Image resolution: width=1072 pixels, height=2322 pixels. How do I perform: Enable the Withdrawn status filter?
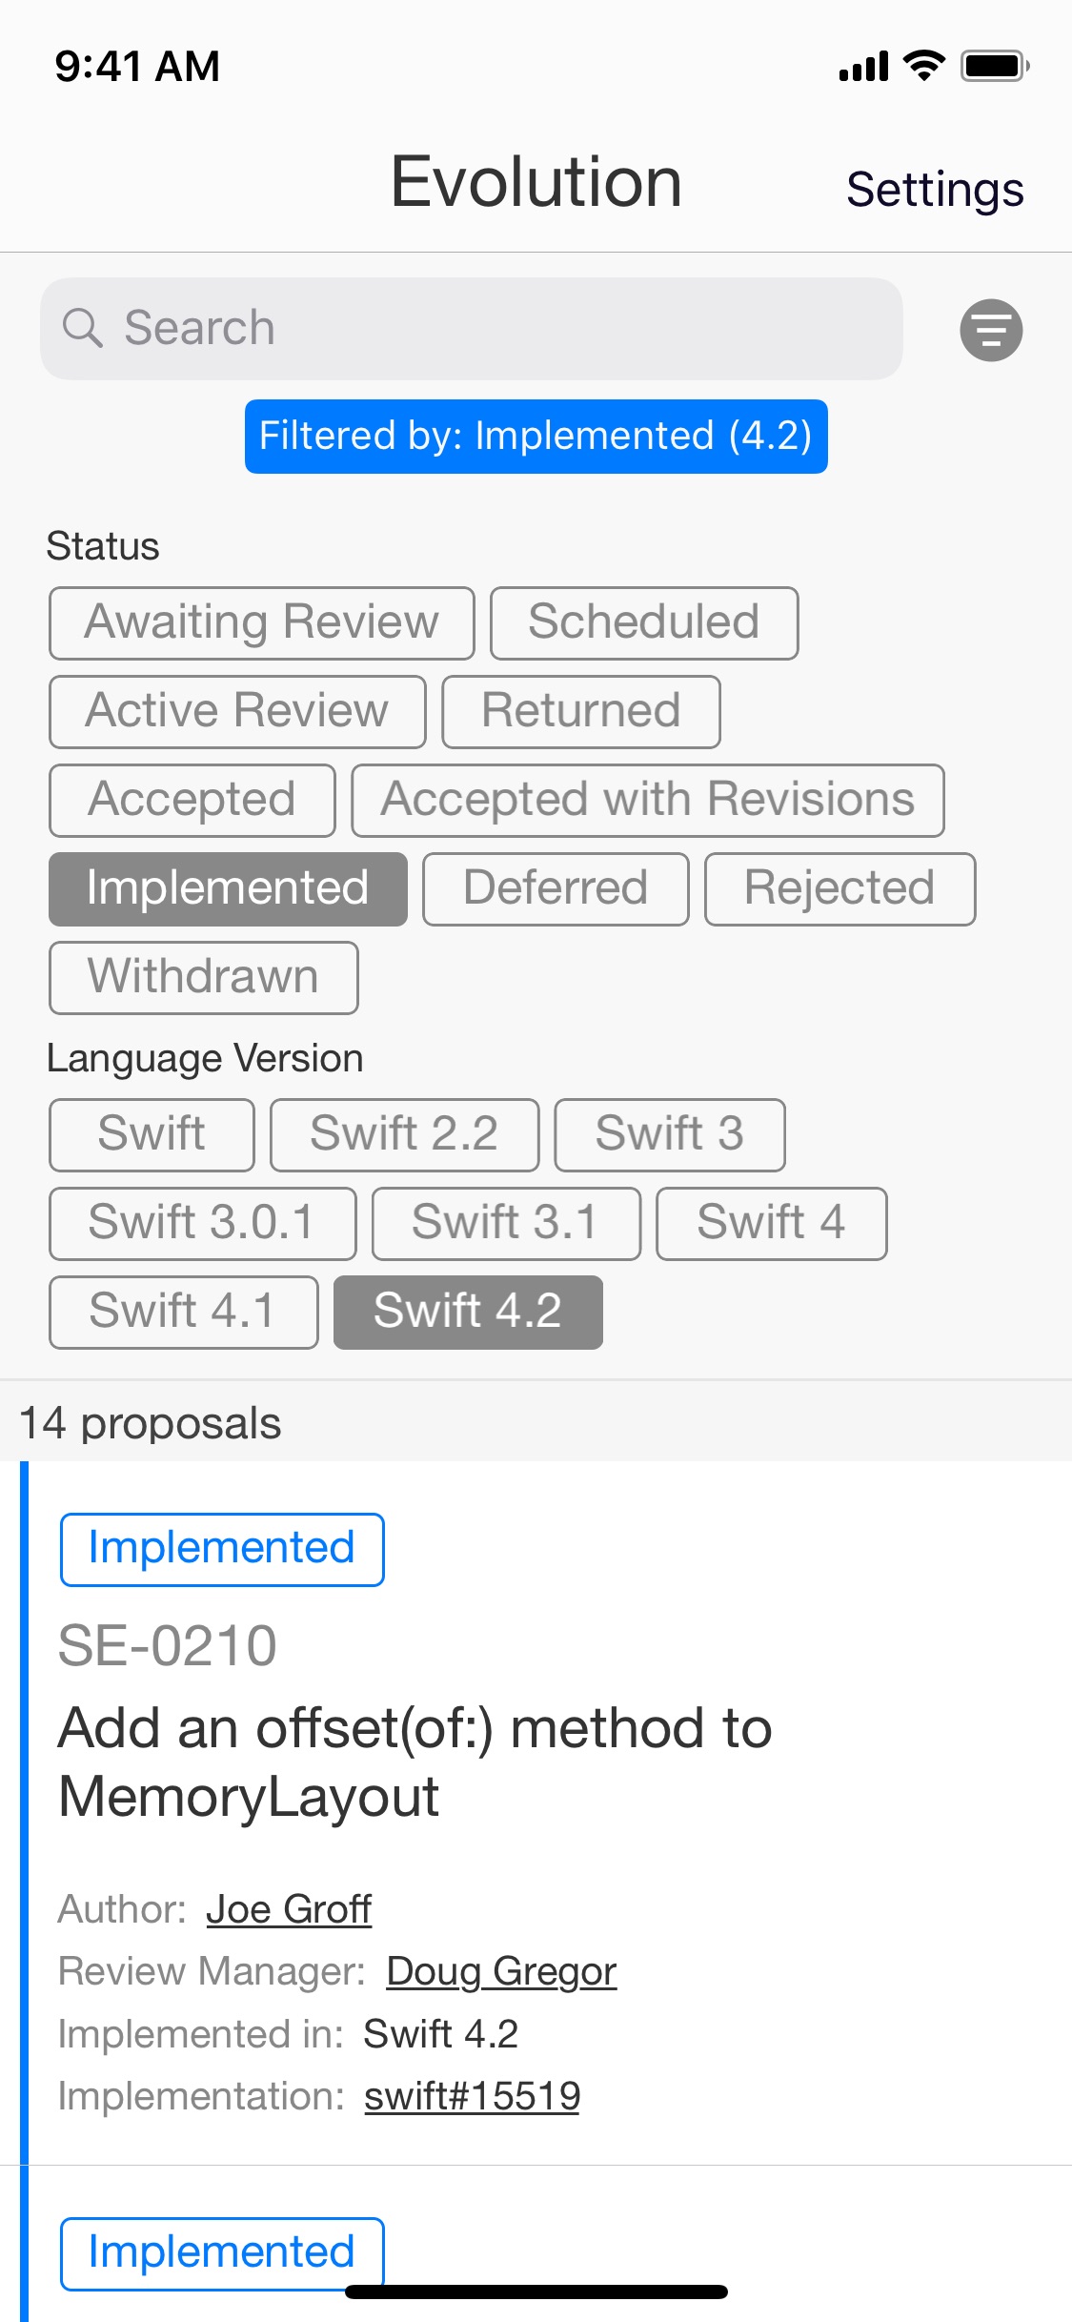tap(204, 977)
